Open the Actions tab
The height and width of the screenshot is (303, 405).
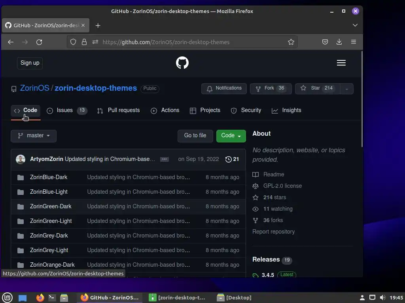click(165, 110)
